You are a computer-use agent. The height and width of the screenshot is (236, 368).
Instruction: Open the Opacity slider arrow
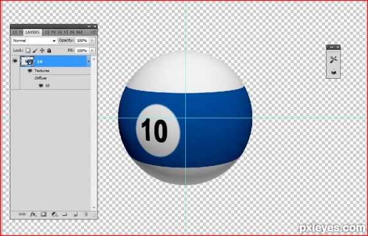92,41
